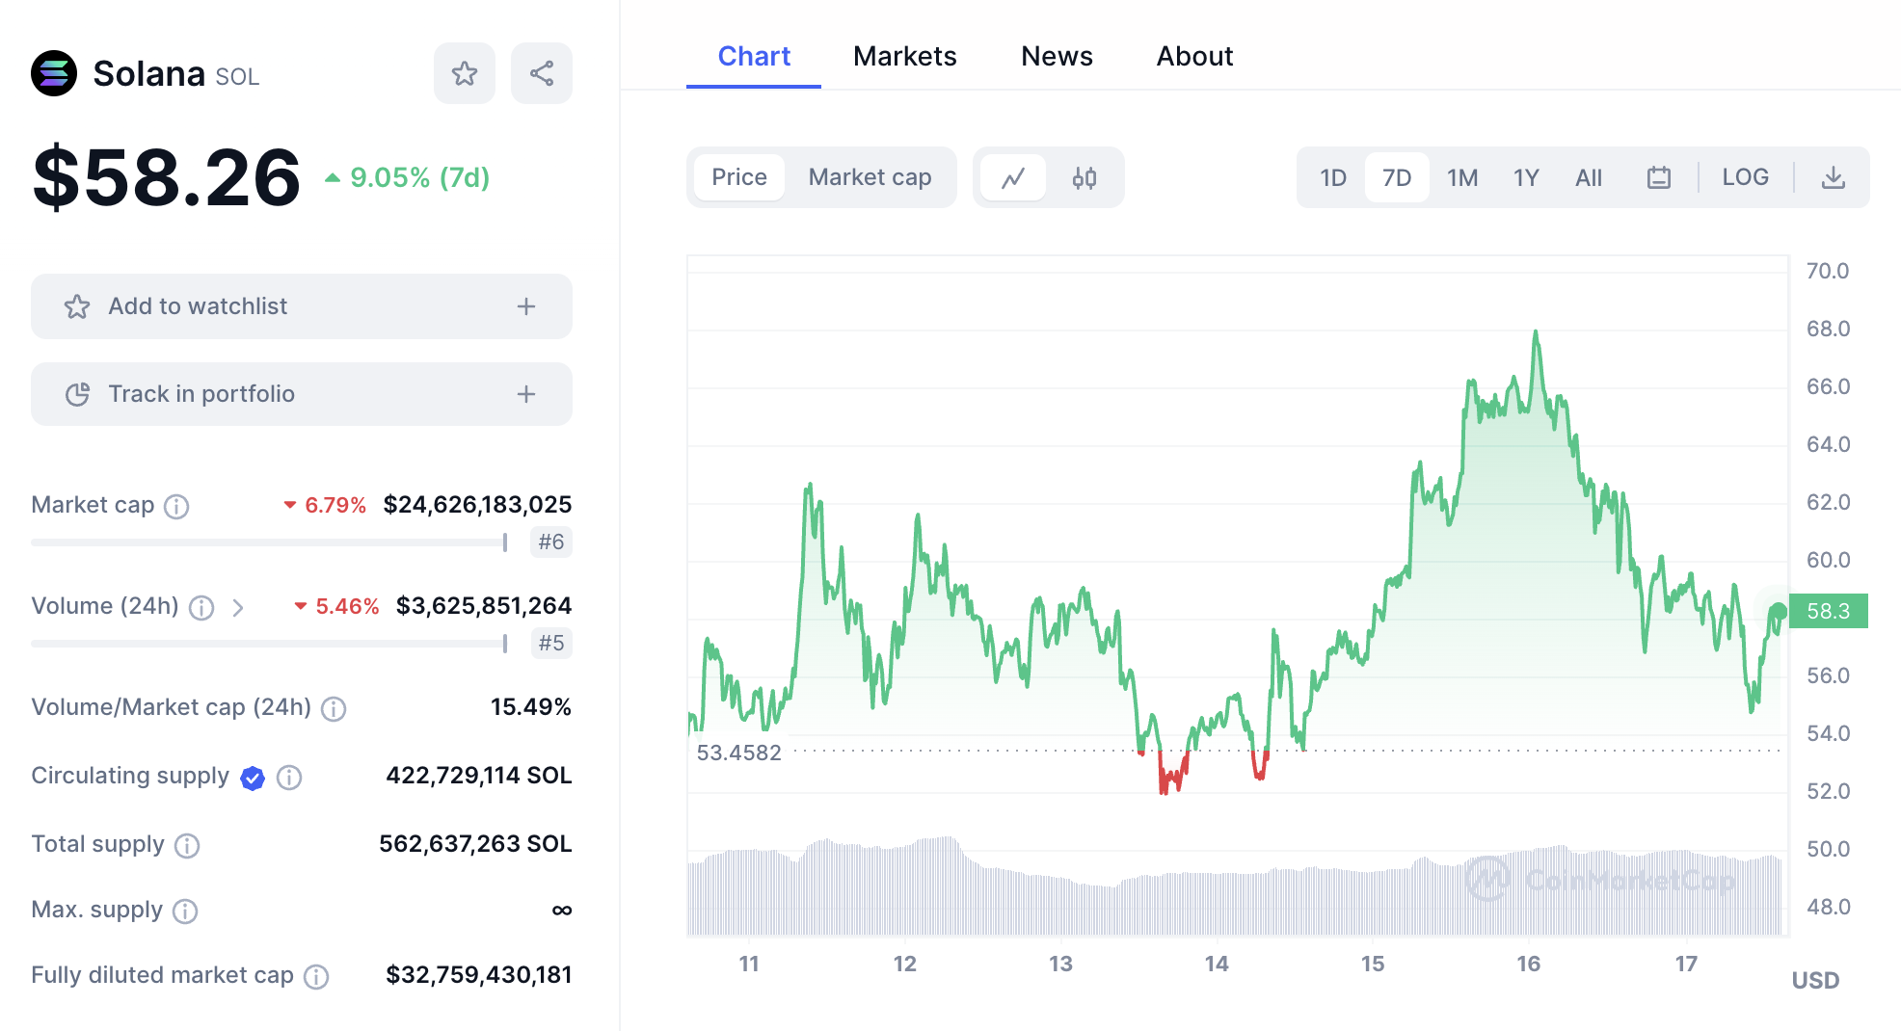The height and width of the screenshot is (1031, 1901).
Task: Click Fully diluted market cap info icon
Action: pos(316,977)
